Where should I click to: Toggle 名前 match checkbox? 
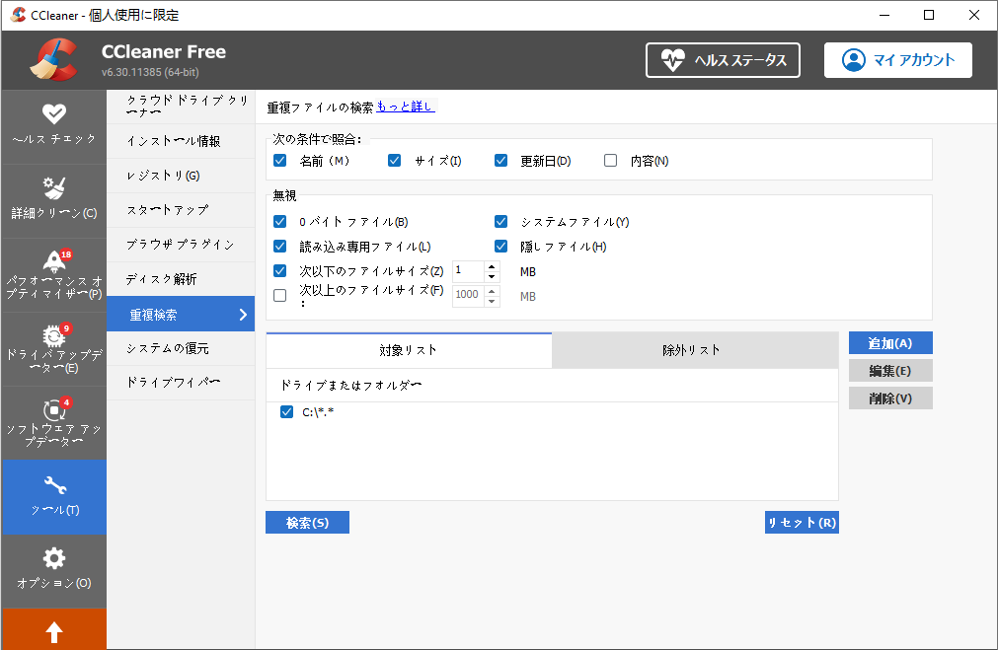point(280,160)
